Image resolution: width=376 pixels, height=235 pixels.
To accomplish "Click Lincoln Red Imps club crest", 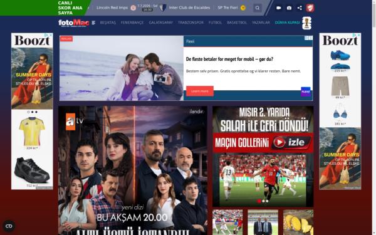I will point(133,8).
